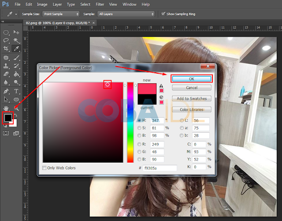The height and width of the screenshot is (221, 282).
Task: Select the L lightness radio button
Action: (x=182, y=120)
